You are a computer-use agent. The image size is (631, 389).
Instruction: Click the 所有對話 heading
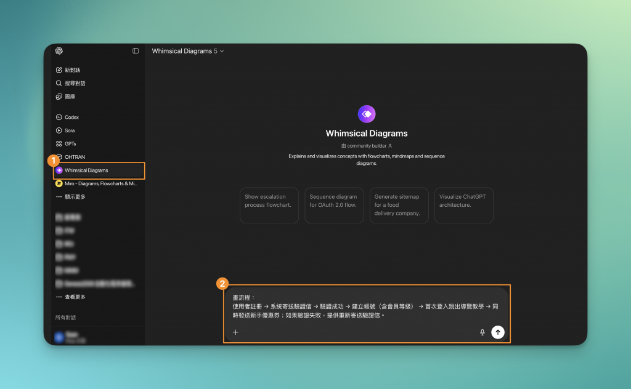pyautogui.click(x=65, y=318)
